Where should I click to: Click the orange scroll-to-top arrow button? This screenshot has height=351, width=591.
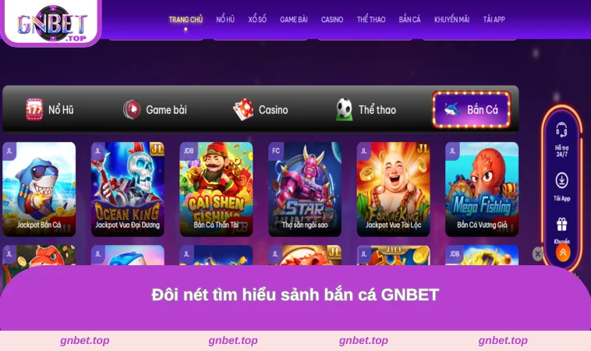coord(562,253)
